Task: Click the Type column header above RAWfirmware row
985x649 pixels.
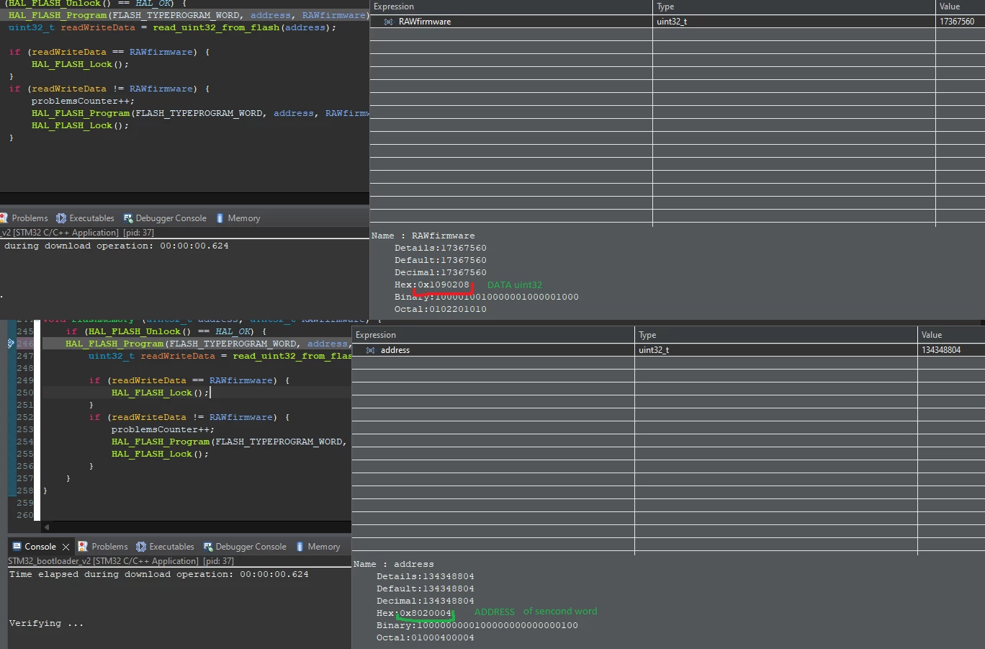Action: [x=794, y=6]
